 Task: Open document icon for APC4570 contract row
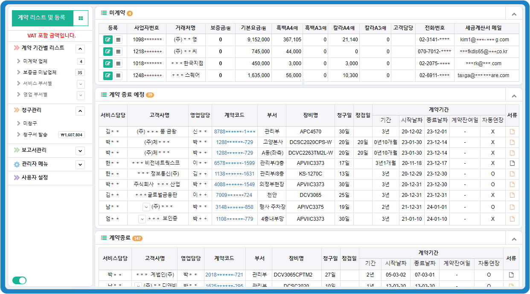pos(512,132)
